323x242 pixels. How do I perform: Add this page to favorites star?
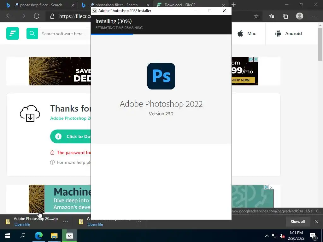(x=256, y=16)
